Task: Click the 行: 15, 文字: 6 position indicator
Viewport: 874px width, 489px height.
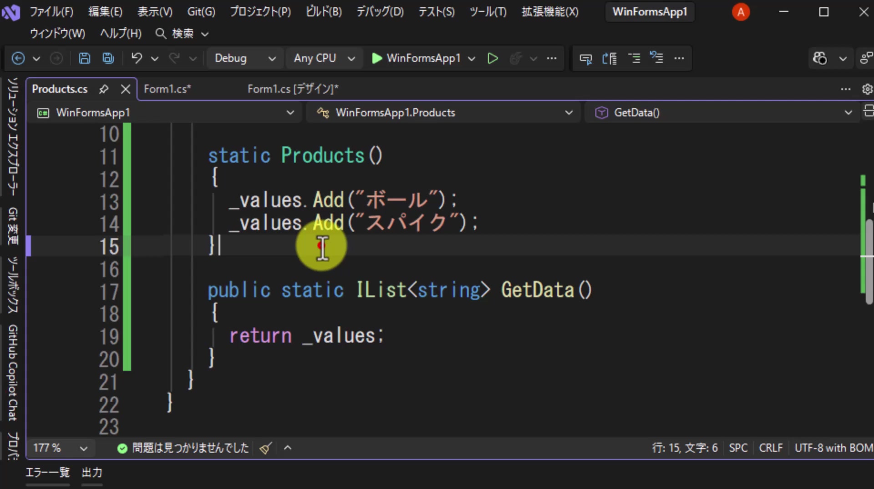Action: [x=685, y=448]
